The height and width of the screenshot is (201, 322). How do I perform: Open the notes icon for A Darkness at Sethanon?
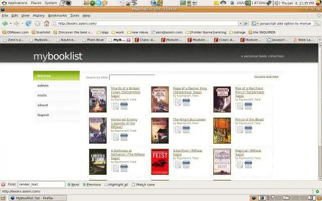(x=115, y=168)
